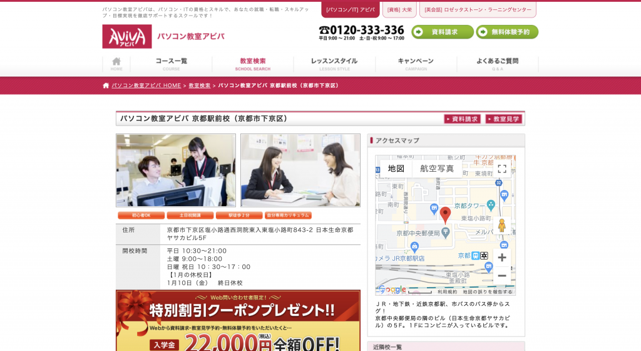Open the よくあるご質問 menu
The height and width of the screenshot is (351, 641).
click(x=498, y=63)
